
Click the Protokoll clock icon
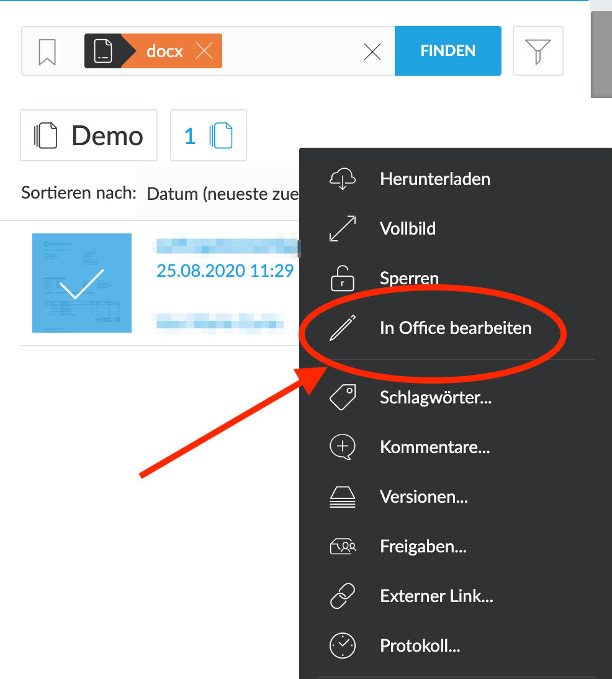point(343,645)
